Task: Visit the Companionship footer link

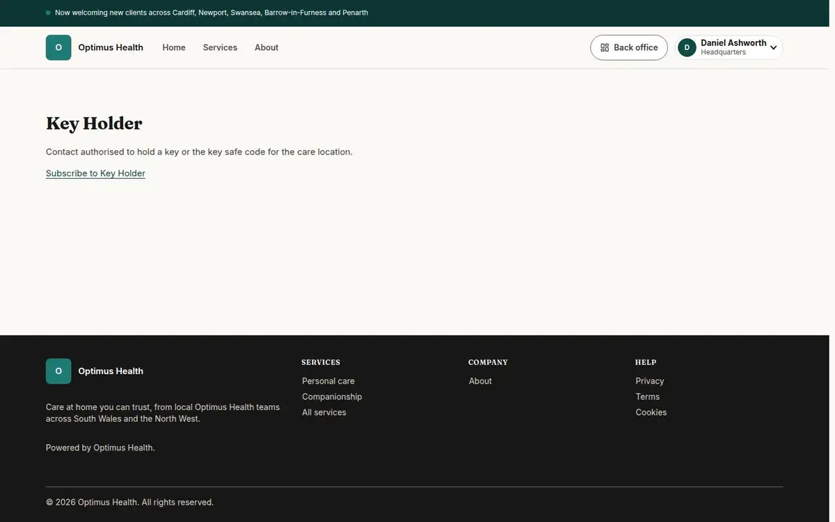Action: 332,397
